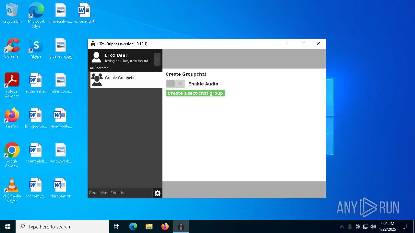Image resolution: width=415 pixels, height=233 pixels.
Task: Click the status message 'Toxing on uTox'
Action: [128, 61]
